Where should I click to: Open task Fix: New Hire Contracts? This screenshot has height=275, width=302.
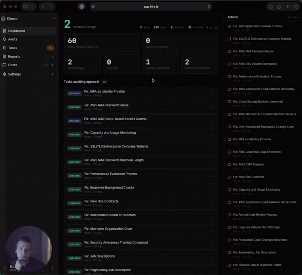tap(141, 203)
